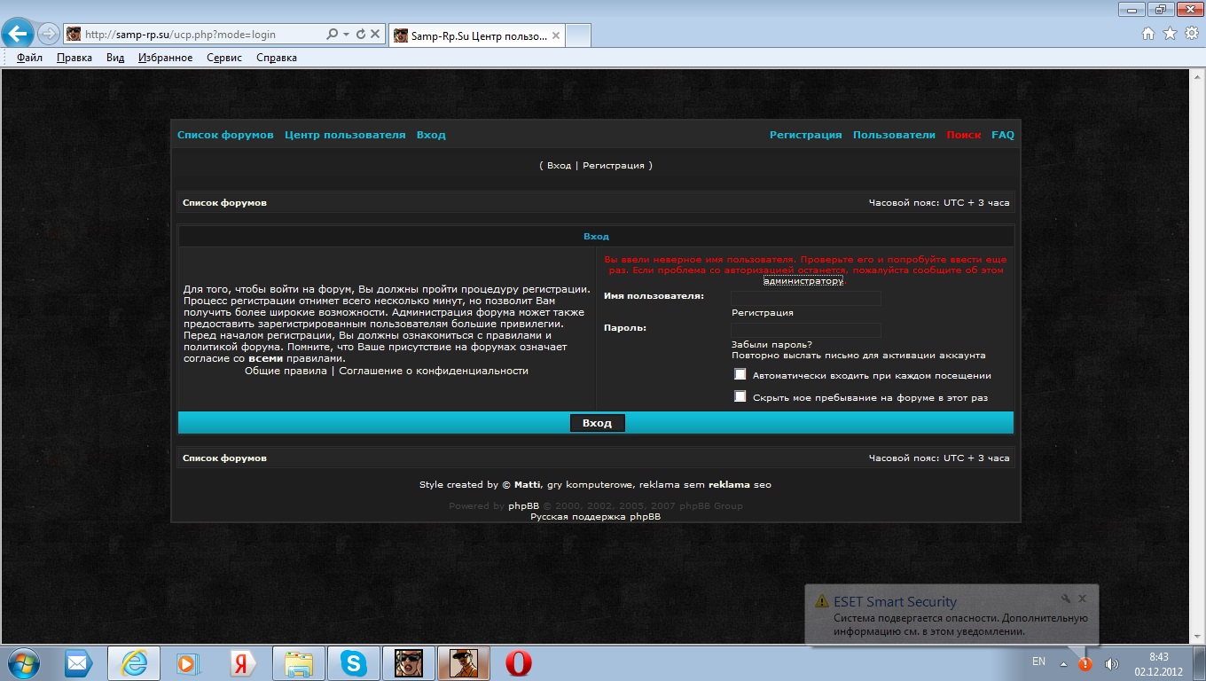1206x681 pixels.
Task: Click the cyan Регистрация link in top navigation
Action: pos(805,135)
